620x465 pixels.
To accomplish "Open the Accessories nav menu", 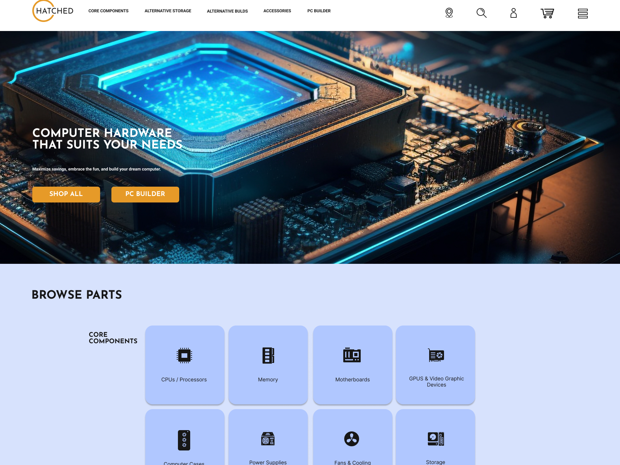I will [x=277, y=11].
